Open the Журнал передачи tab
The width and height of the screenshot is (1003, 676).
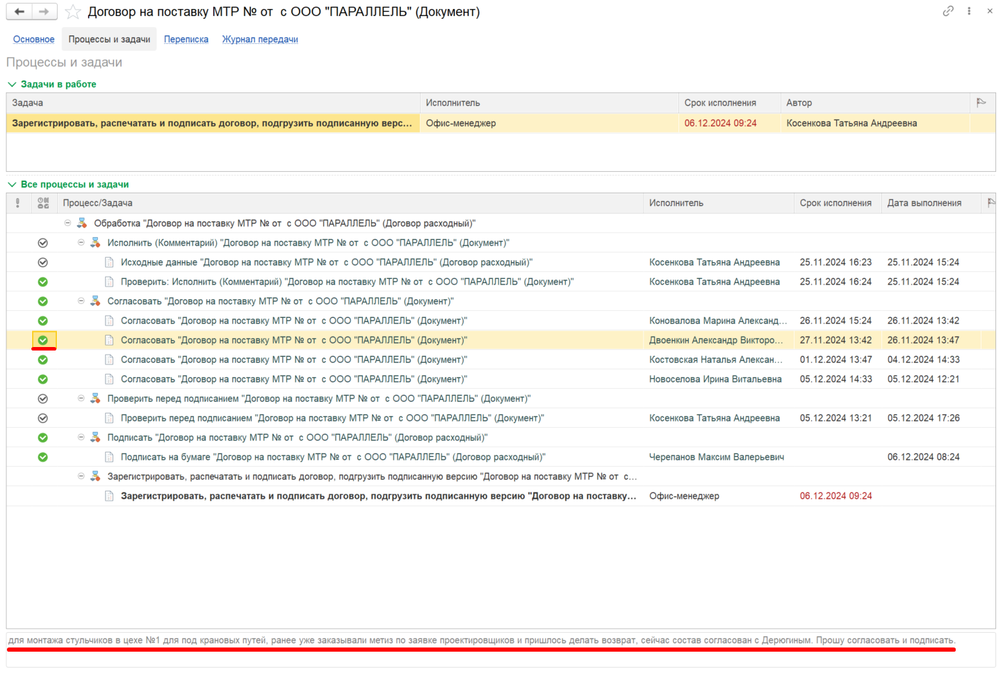click(x=260, y=39)
